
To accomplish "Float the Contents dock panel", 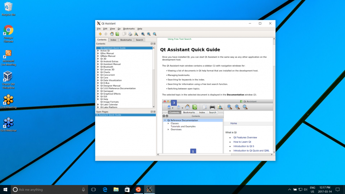I will (x=152, y=44).
